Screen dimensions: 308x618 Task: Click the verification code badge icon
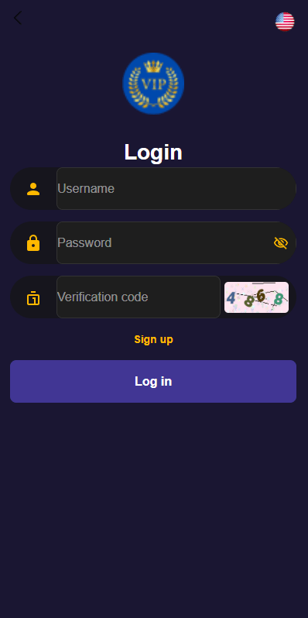click(33, 297)
